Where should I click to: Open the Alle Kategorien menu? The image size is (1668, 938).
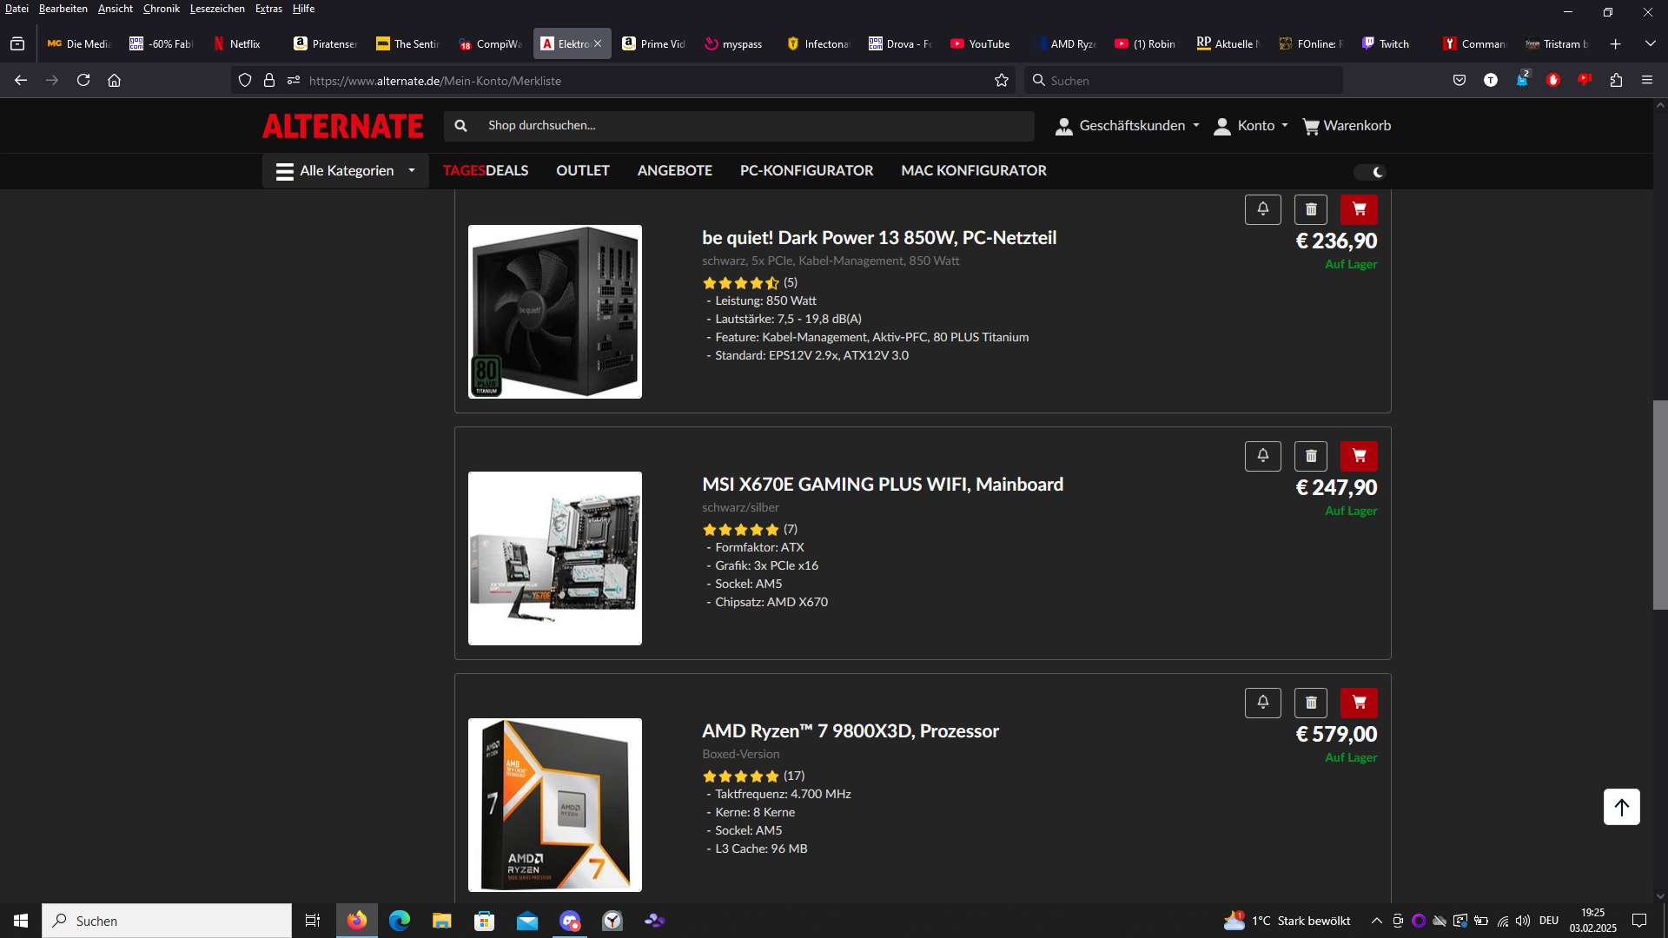346,171
